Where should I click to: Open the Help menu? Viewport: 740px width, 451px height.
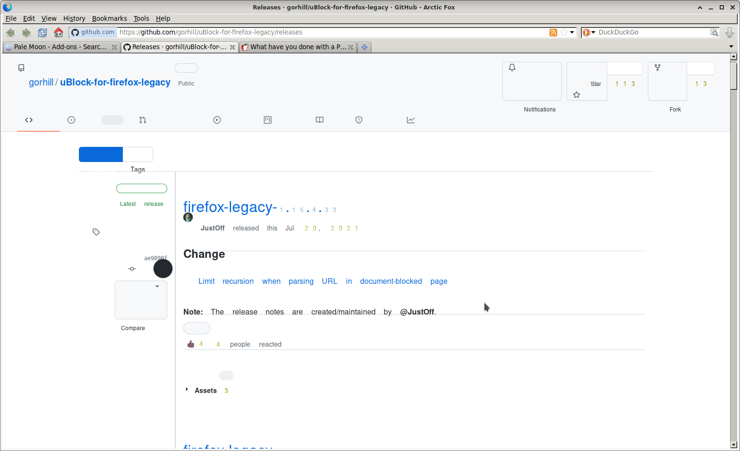tap(163, 18)
